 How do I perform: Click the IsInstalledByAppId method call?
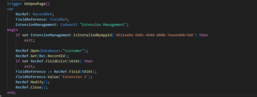point(93,35)
